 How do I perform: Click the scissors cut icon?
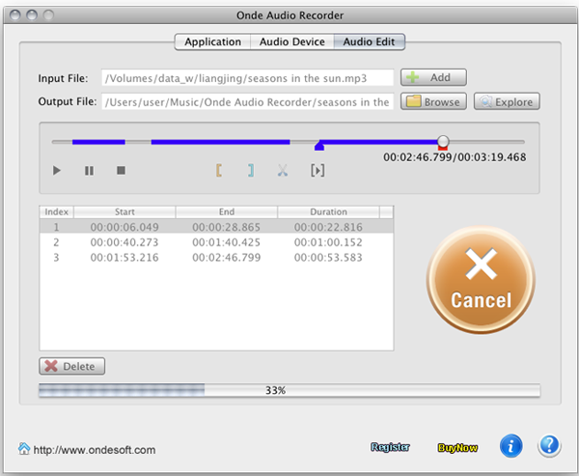[283, 171]
